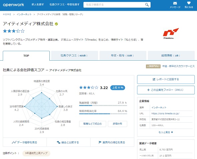Click the stars beside the 3.22 score

[x=89, y=88]
